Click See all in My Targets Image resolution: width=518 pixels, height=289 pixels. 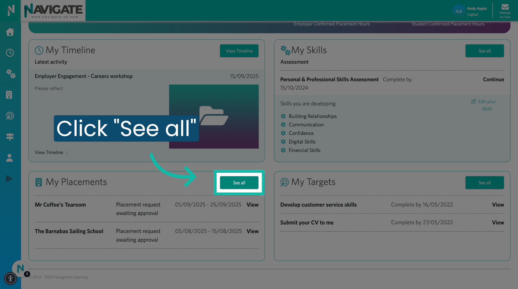[485, 183]
